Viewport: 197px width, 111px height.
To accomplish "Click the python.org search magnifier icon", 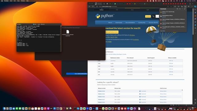I will (153, 16).
